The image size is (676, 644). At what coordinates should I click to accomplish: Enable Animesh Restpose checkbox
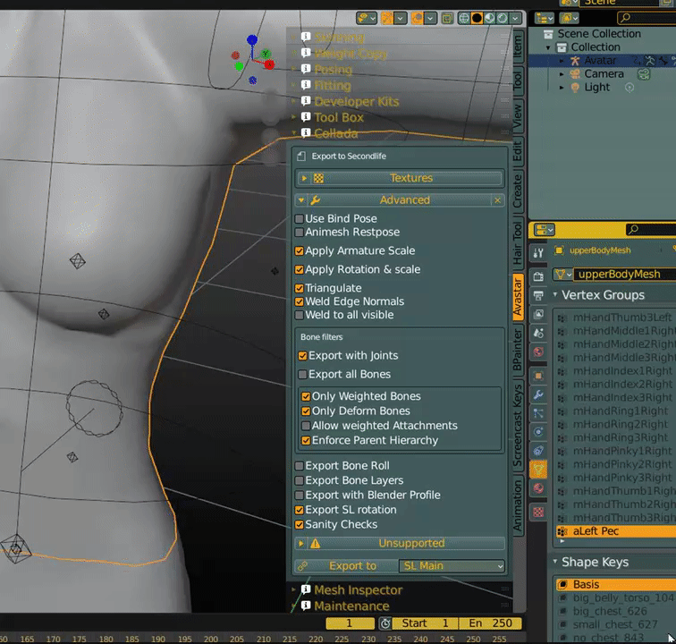300,232
